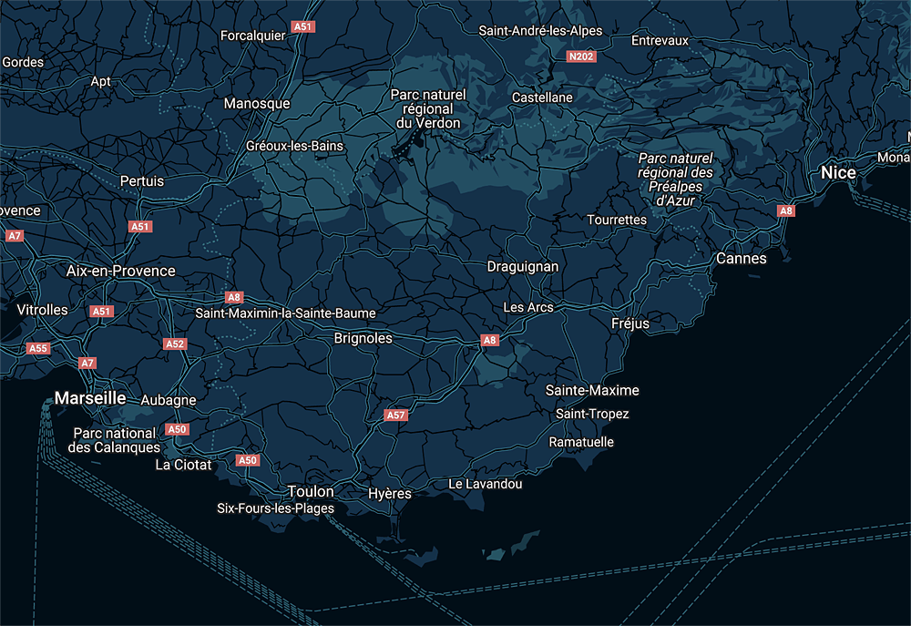
Task: Click the A52 highway marker
Action: coord(175,344)
